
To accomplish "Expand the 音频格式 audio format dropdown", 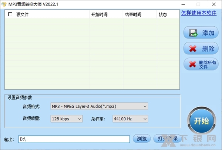I will [x=99, y=106].
